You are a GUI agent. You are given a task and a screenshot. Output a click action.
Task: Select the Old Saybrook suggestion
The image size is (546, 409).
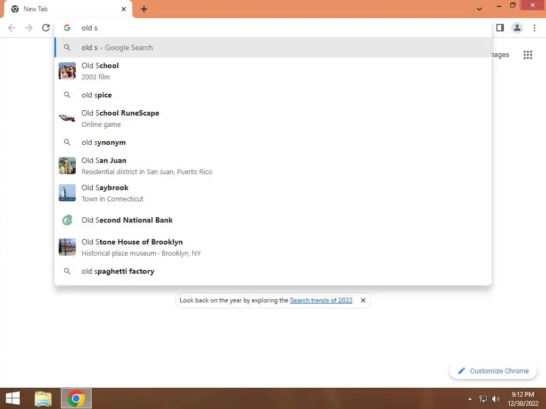273,193
